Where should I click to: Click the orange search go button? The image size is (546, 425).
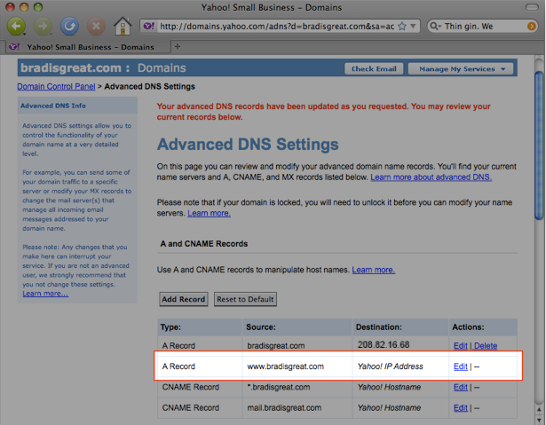pos(532,26)
